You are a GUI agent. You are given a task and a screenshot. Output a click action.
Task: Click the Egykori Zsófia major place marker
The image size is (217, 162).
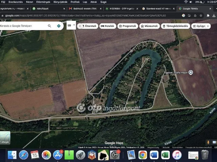click(191, 72)
